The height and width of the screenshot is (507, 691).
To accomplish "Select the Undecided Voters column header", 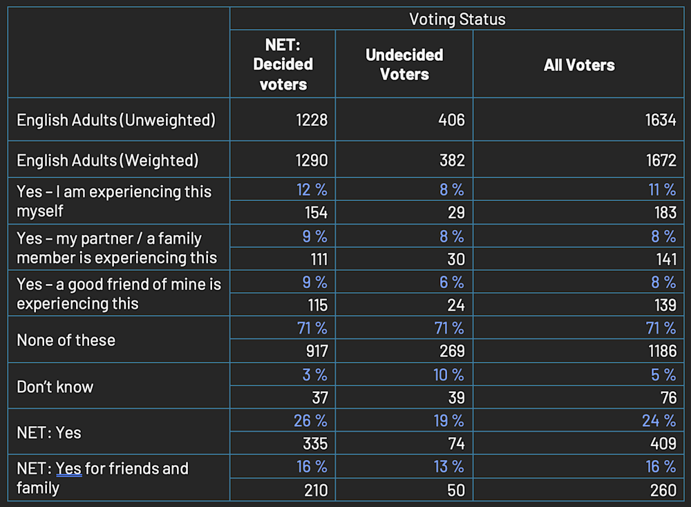I will [x=404, y=64].
